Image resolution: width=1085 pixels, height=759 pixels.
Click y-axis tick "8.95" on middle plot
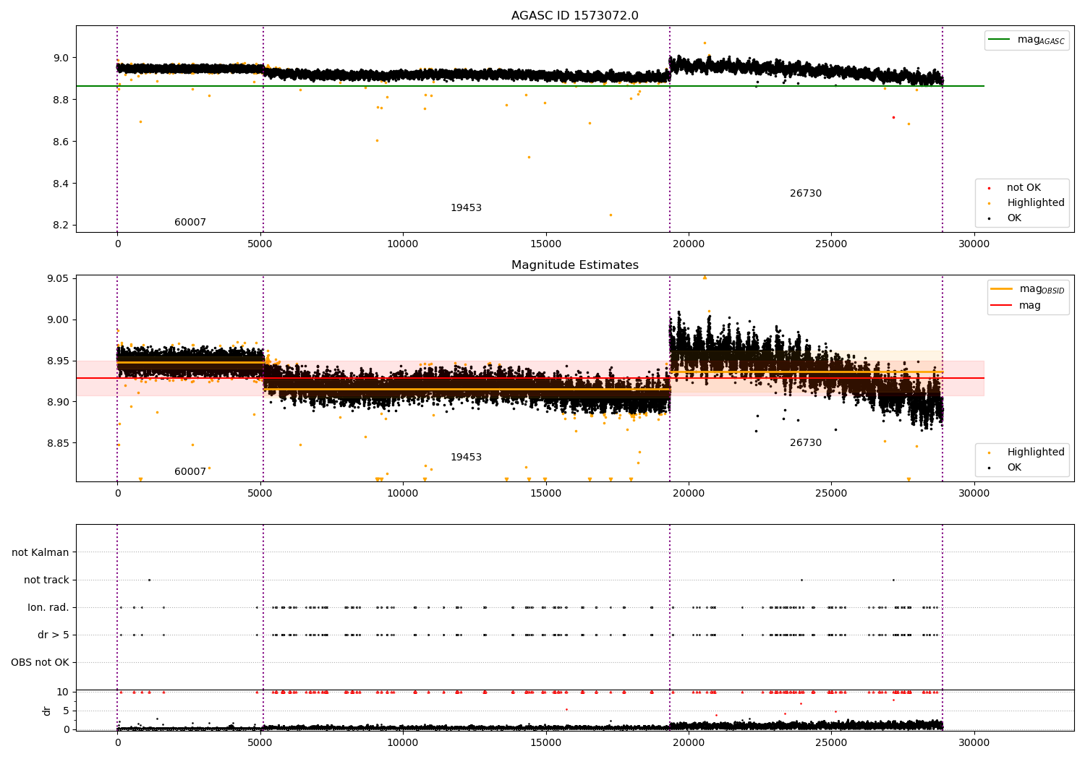(x=59, y=361)
